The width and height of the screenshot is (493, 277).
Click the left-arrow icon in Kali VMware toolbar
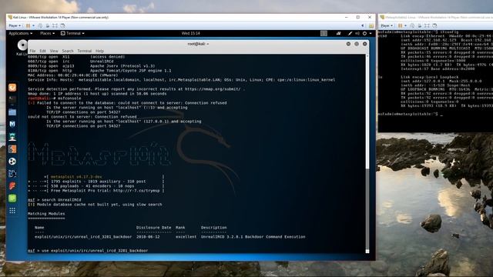point(363,25)
